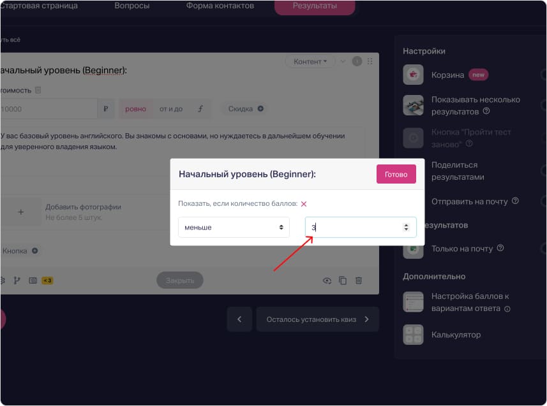The image size is (547, 406).
Task: Delete the result using trash icon
Action: tap(358, 280)
